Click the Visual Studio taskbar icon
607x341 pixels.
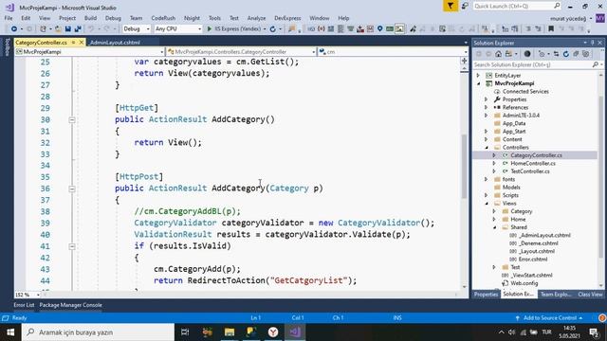(x=295, y=332)
